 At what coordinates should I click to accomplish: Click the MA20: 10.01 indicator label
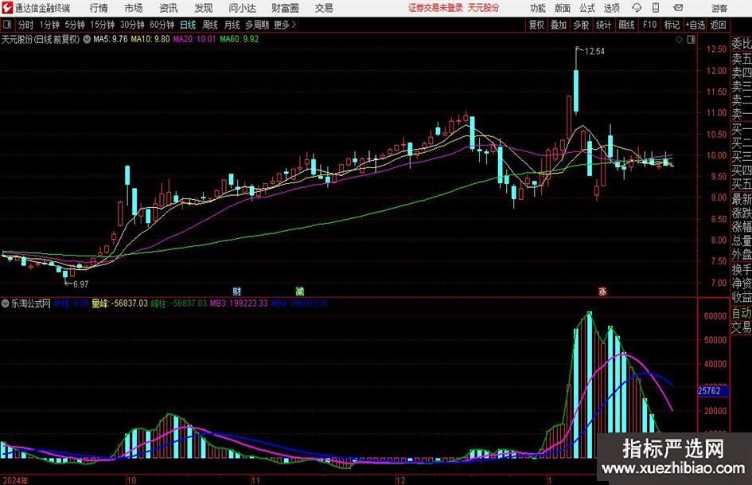194,39
